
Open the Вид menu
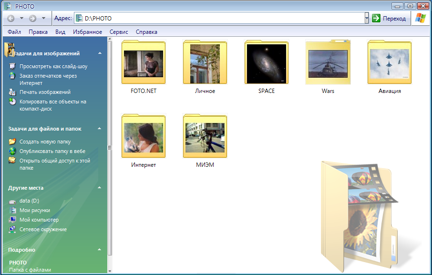[x=60, y=32]
